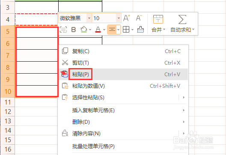Image resolution: width=226 pixels, height=155 pixels.
Task: Expand 插入复制单元格 submenu arrow
Action: [x=184, y=110]
